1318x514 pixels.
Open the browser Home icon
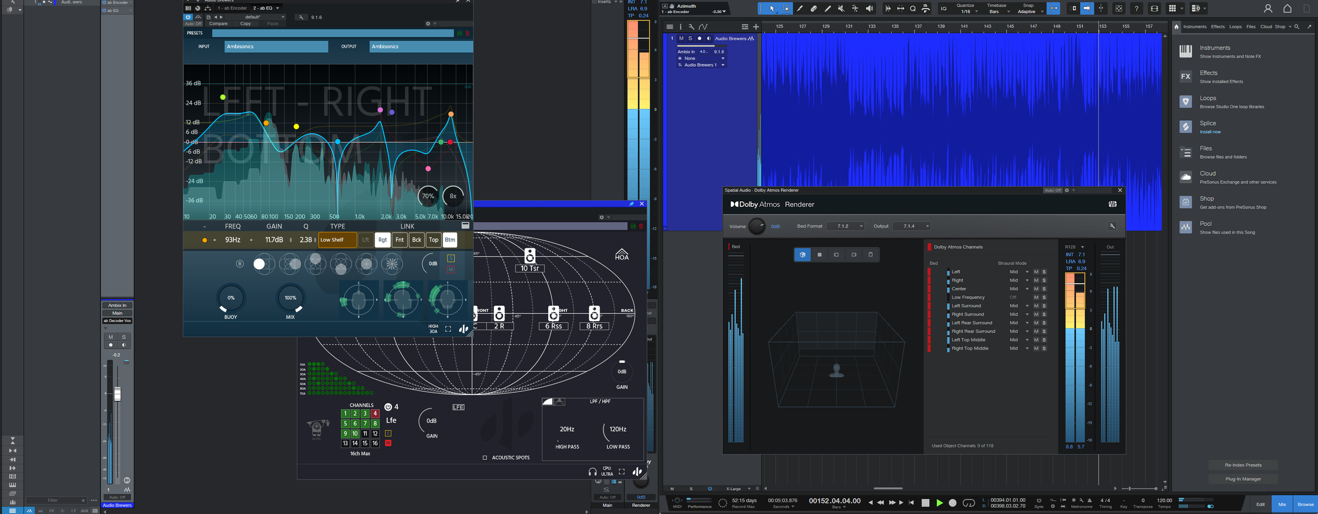pyautogui.click(x=1176, y=26)
